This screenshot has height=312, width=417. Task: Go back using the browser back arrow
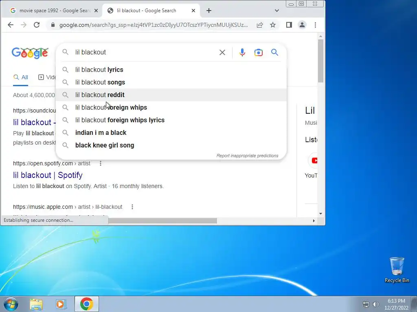11,25
